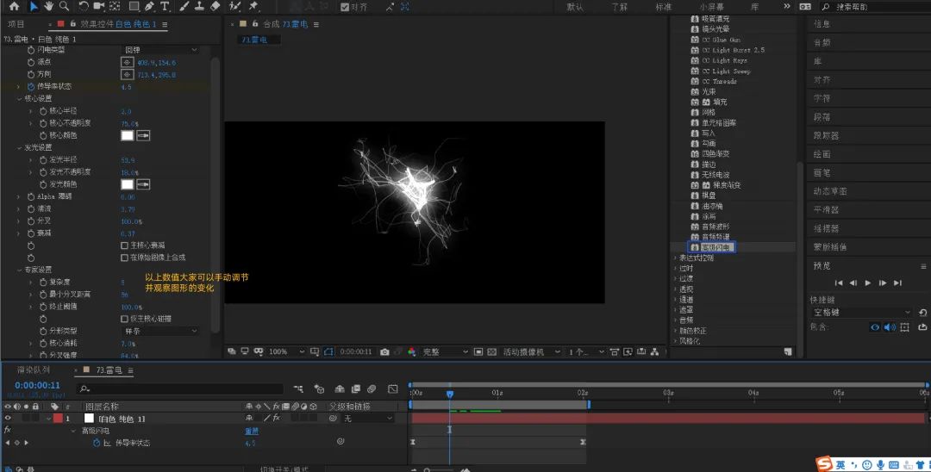Play the preview
This screenshot has width=931, height=472.
[868, 283]
